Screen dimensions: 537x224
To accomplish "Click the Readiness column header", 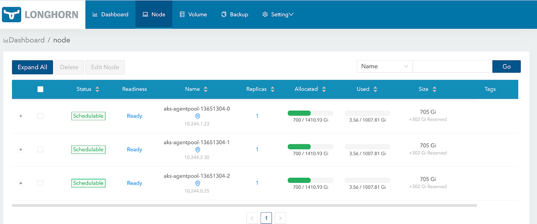I will click(x=135, y=89).
